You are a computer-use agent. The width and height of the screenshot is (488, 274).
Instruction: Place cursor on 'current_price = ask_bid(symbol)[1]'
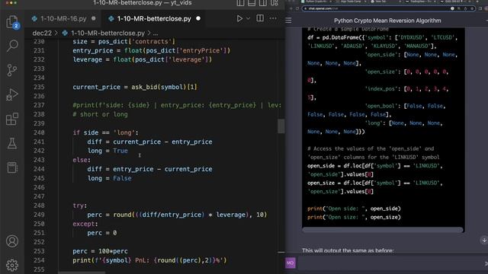coord(135,87)
